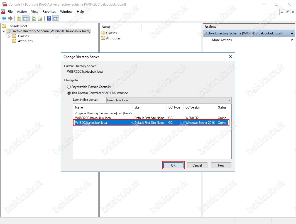Select 'This Domain Controller or AD LDS instance'
Screen dimensions: 296x224
point(69,93)
